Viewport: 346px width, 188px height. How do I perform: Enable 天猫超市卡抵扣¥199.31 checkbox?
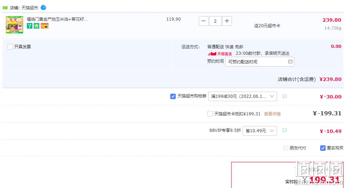click(210, 114)
